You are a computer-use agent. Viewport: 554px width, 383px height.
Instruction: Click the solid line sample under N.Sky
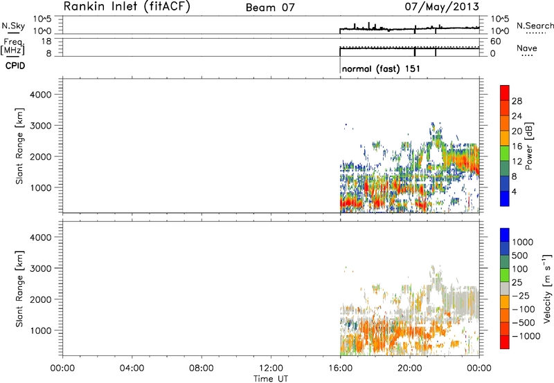point(13,33)
